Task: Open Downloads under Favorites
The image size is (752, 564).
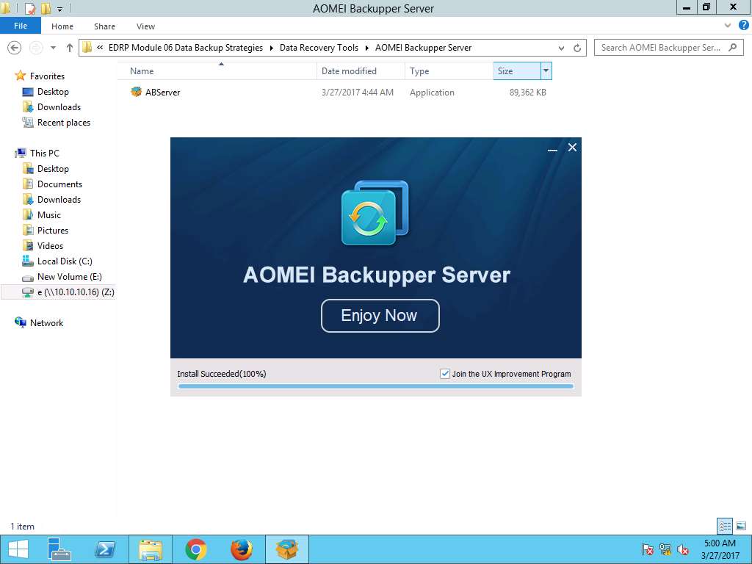Action: tap(59, 107)
